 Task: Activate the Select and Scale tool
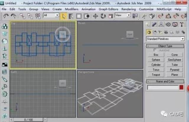click(x=110, y=16)
